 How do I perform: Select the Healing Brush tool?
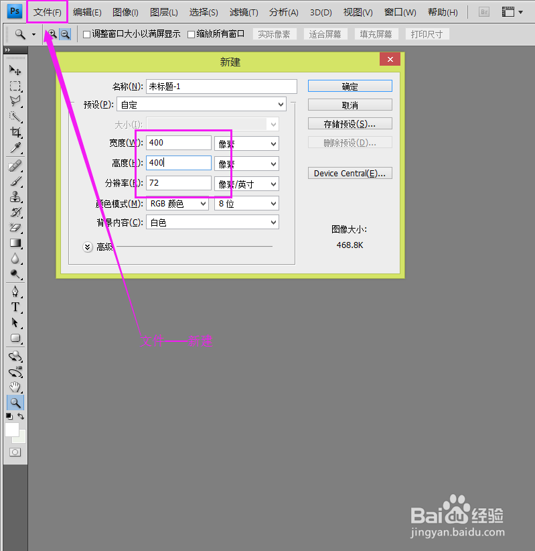coord(15,166)
